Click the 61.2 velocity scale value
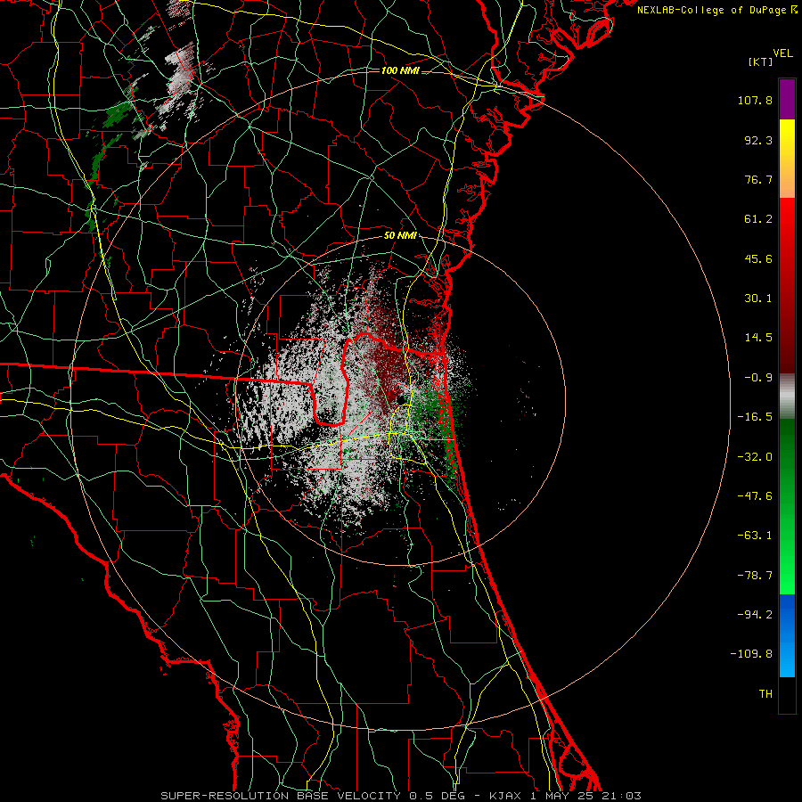 (x=758, y=219)
